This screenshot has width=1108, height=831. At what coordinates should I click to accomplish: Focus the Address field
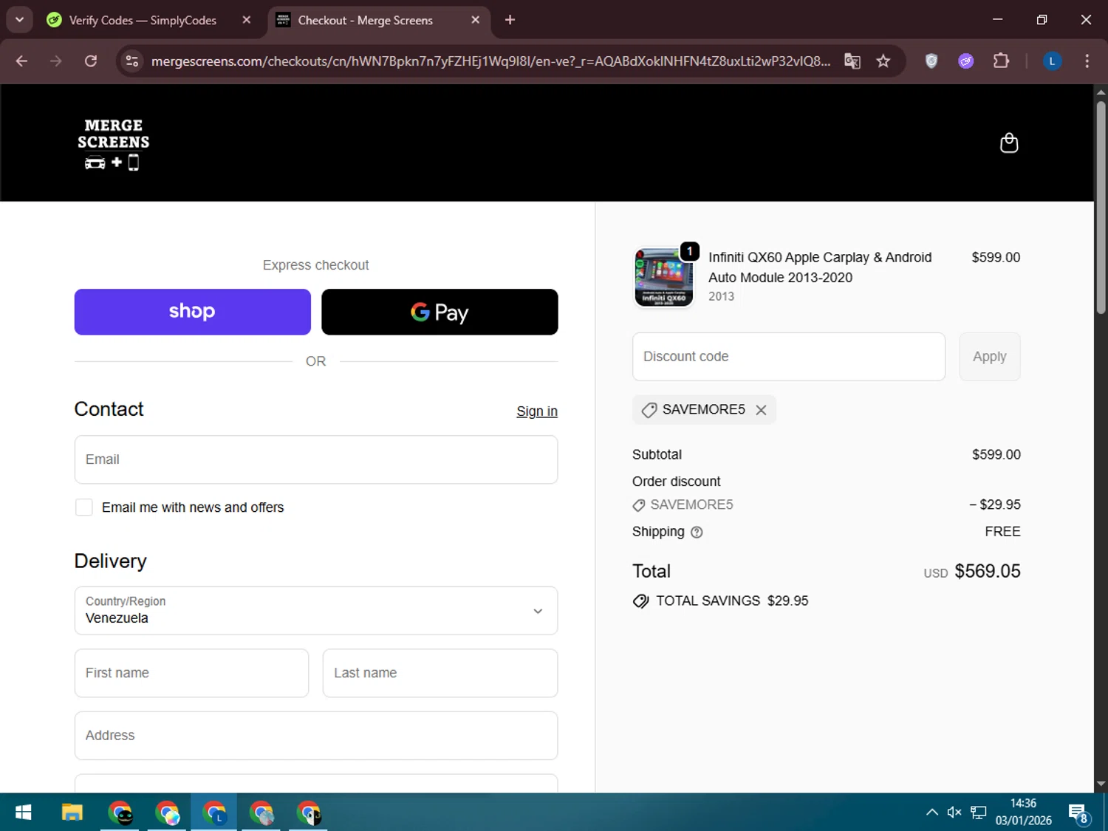316,736
